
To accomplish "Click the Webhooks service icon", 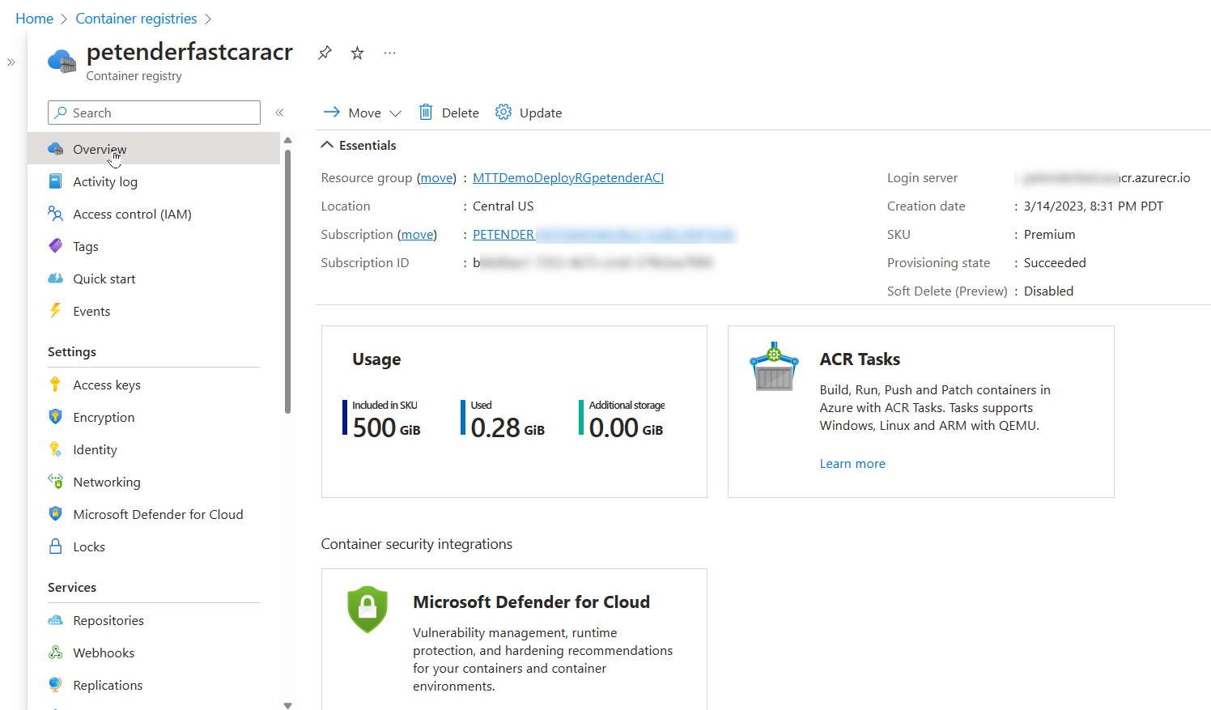I will (55, 653).
